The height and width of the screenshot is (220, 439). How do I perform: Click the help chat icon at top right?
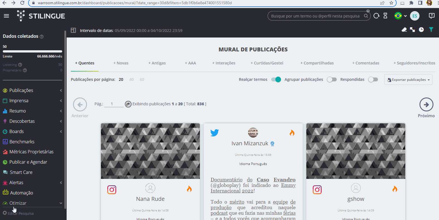431,16
